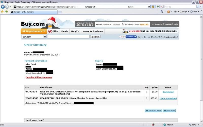Open the BuyTV navigation tab
The height and width of the screenshot is (127, 203).
(x=75, y=31)
